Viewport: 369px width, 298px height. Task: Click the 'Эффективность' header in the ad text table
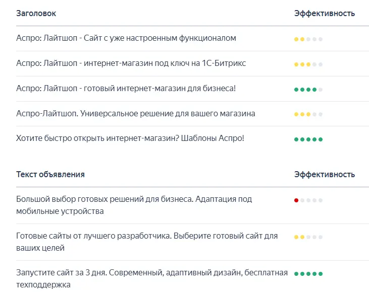click(324, 175)
